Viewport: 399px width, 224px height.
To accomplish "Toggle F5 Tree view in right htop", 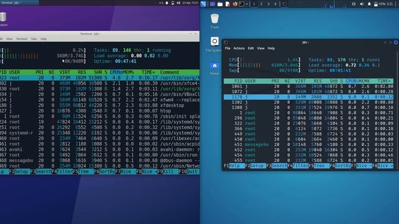I will (x=319, y=166).
